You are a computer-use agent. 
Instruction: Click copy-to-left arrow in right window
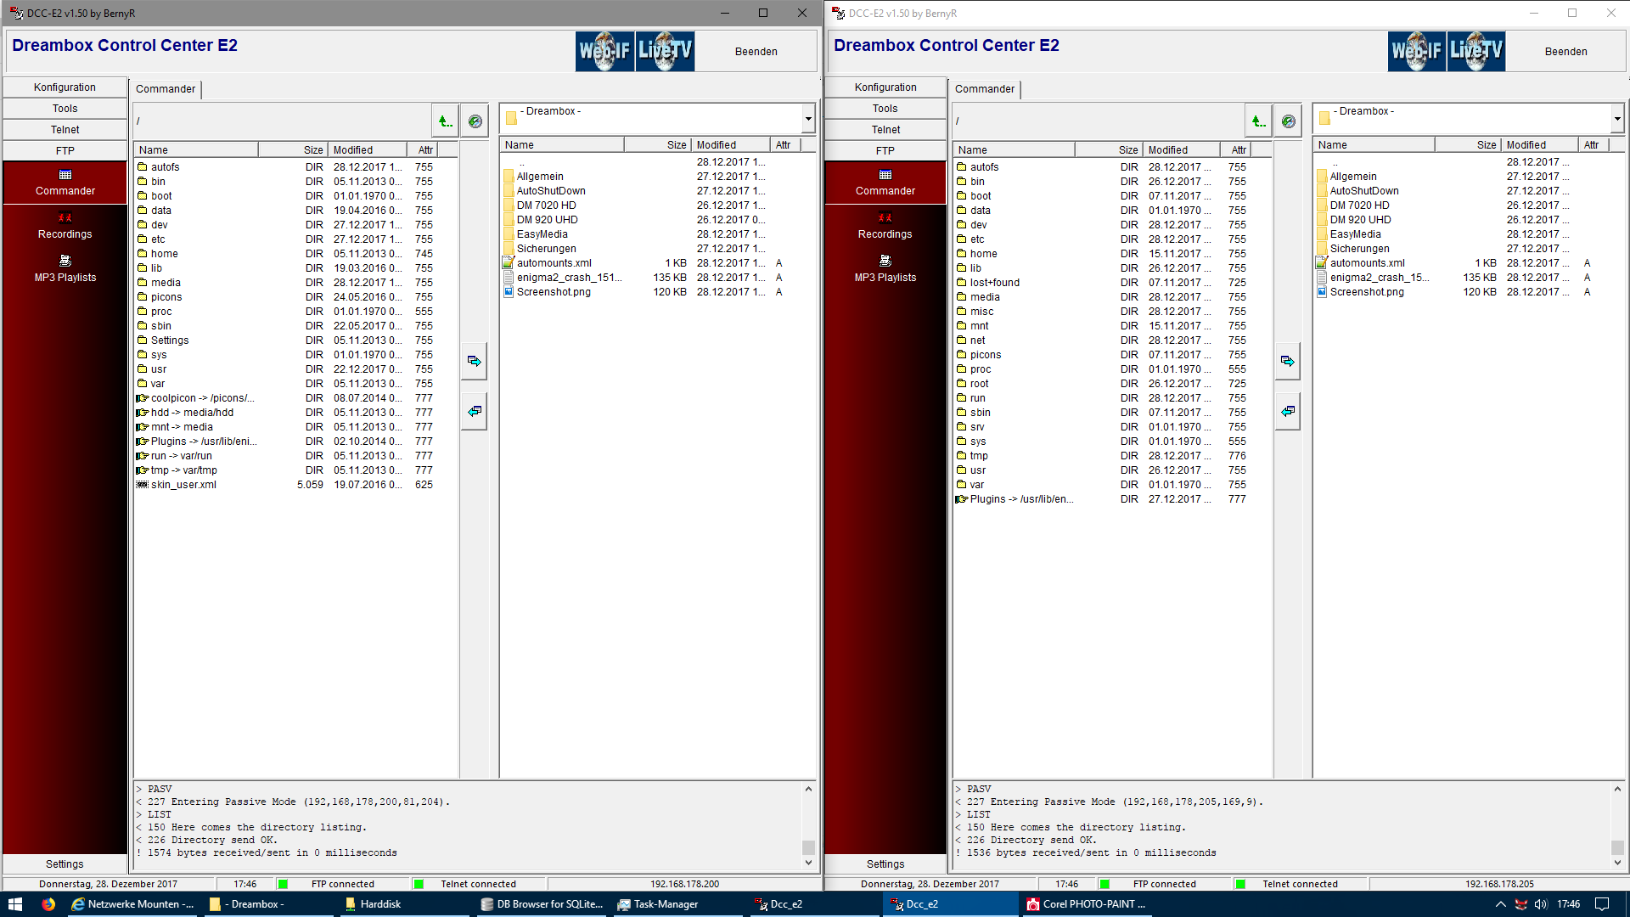point(1288,412)
